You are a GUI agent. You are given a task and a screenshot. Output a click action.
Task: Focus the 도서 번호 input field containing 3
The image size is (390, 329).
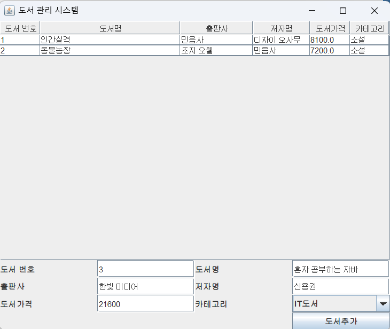click(145, 269)
